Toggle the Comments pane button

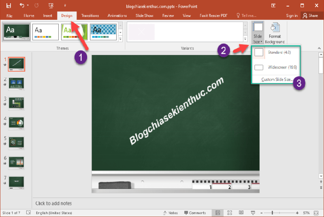coord(195,213)
